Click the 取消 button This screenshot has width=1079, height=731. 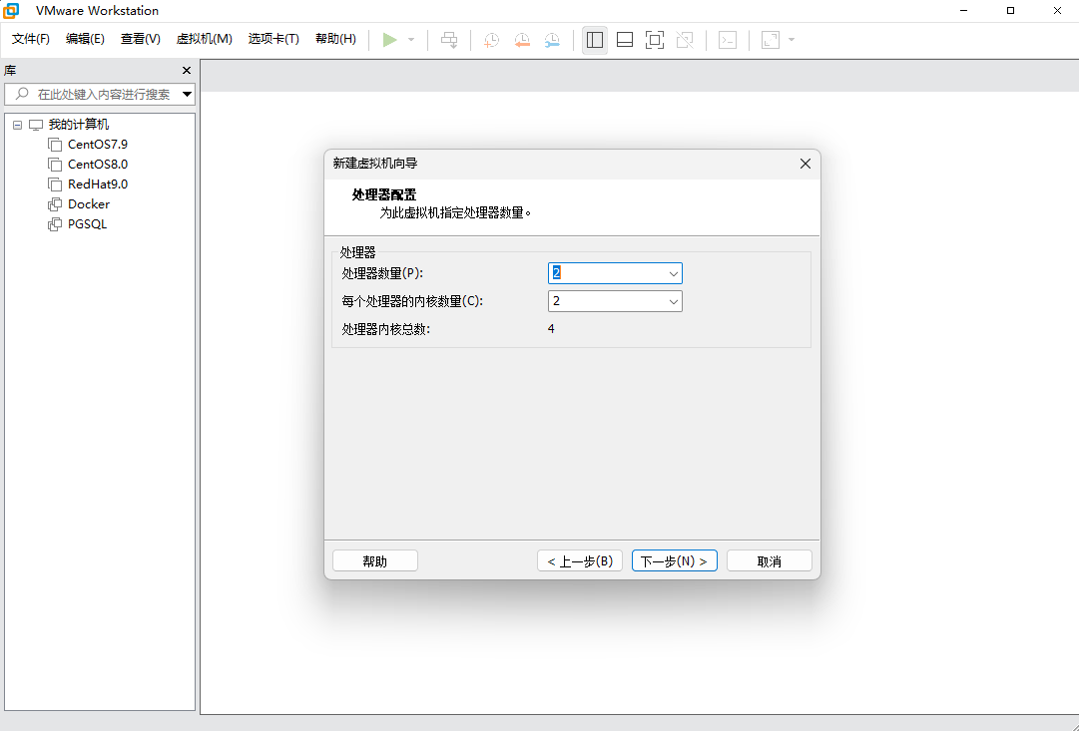[770, 561]
